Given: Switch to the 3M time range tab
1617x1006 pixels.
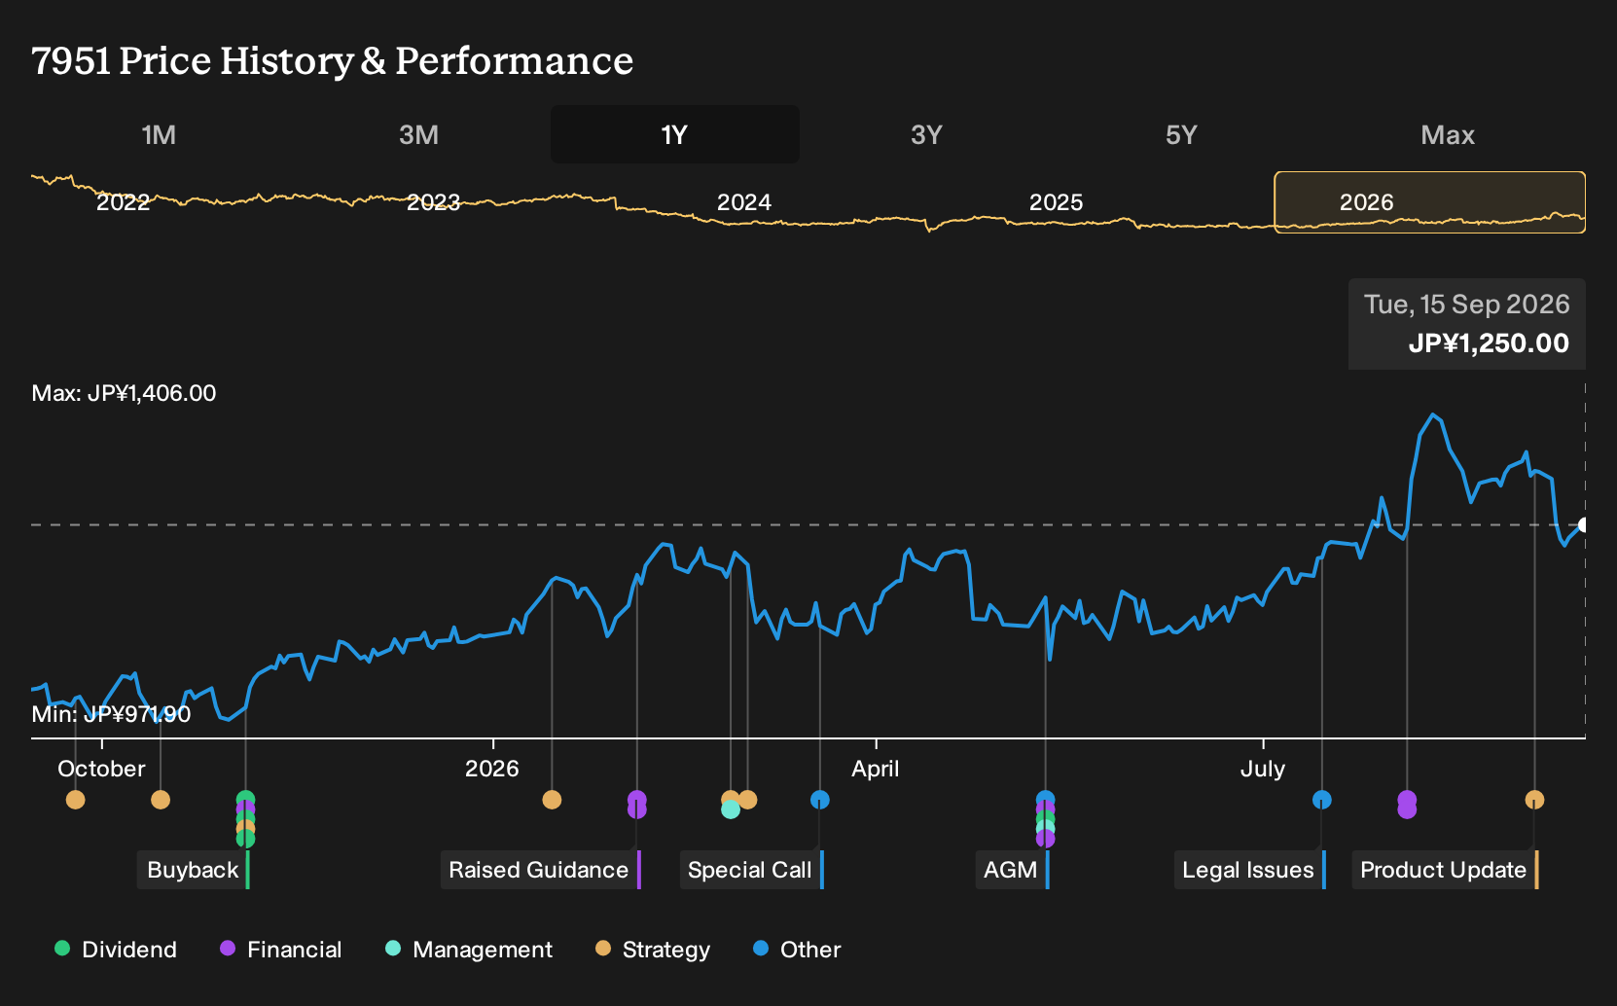Looking at the screenshot, I should tap(418, 134).
